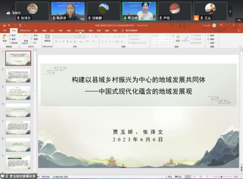Click the zoom slider in the status bar
This screenshot has height=179, width=243.
pos(222,177)
